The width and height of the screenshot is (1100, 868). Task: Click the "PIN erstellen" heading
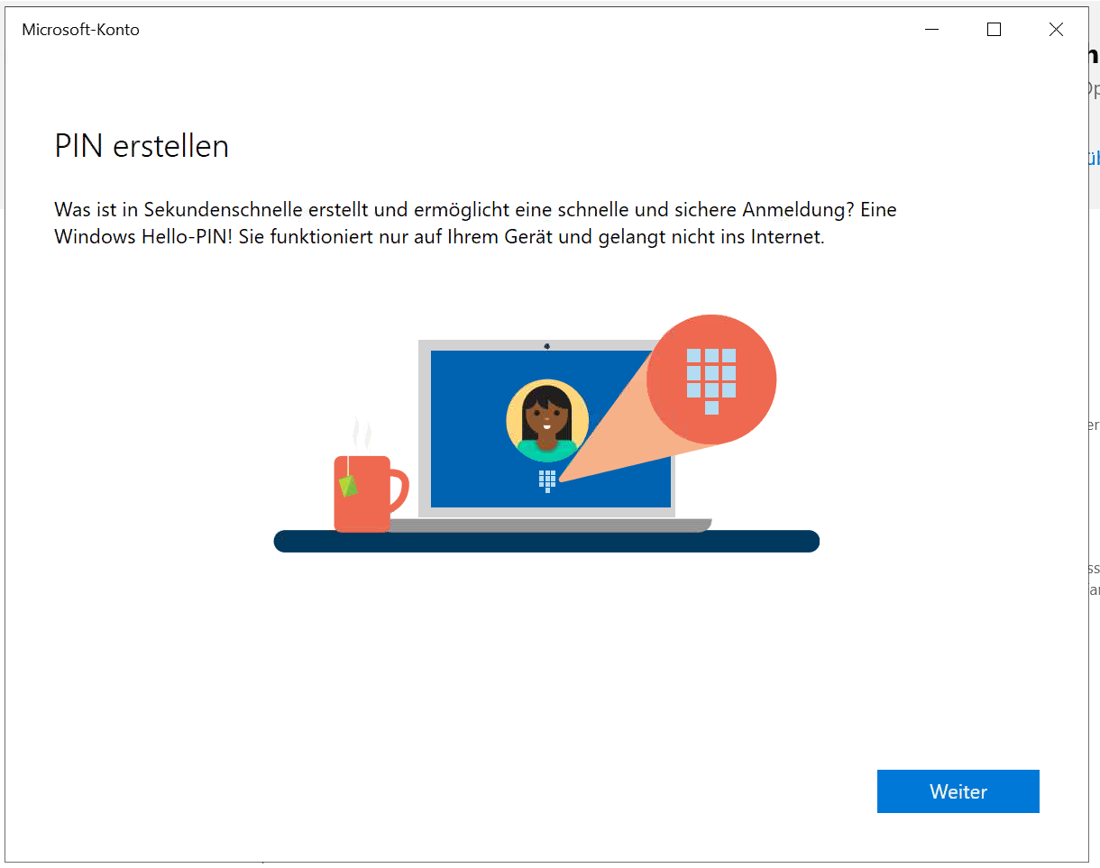[142, 146]
